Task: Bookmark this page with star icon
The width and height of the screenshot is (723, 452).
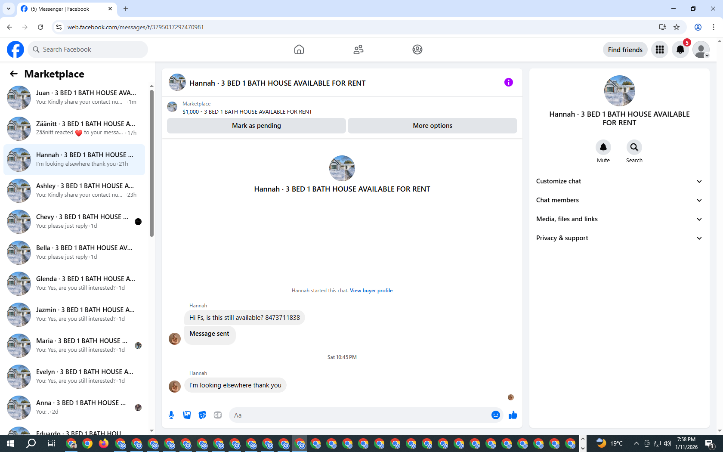Action: [677, 27]
